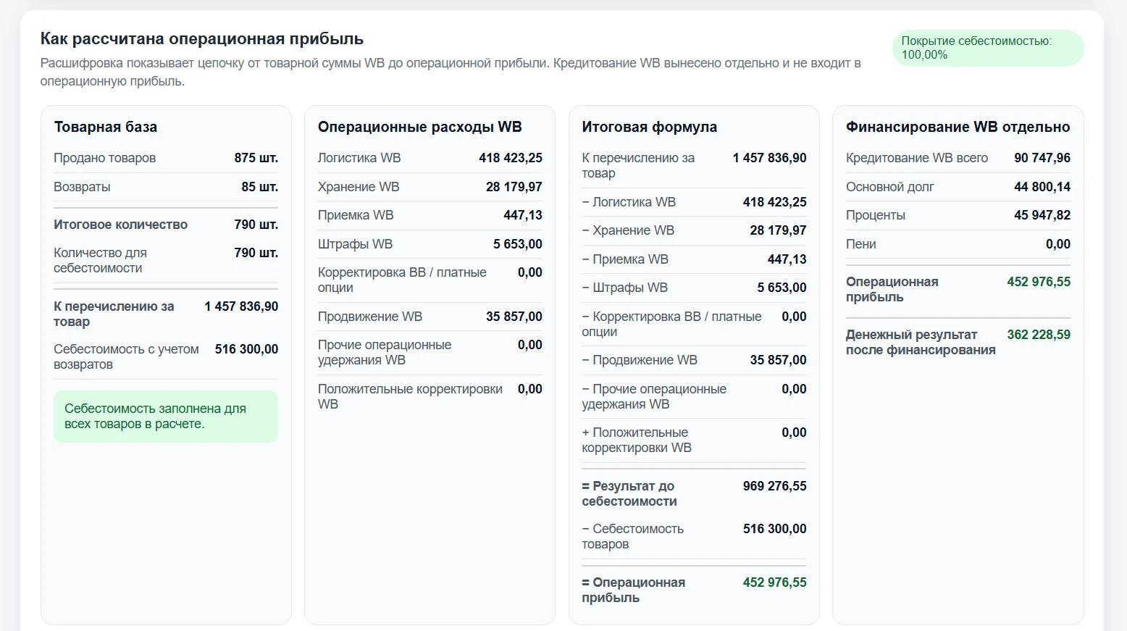Click '5 653,00' in the 'Операционные расходы WB' card
Image resolution: width=1127 pixels, height=631 pixels.
click(518, 244)
